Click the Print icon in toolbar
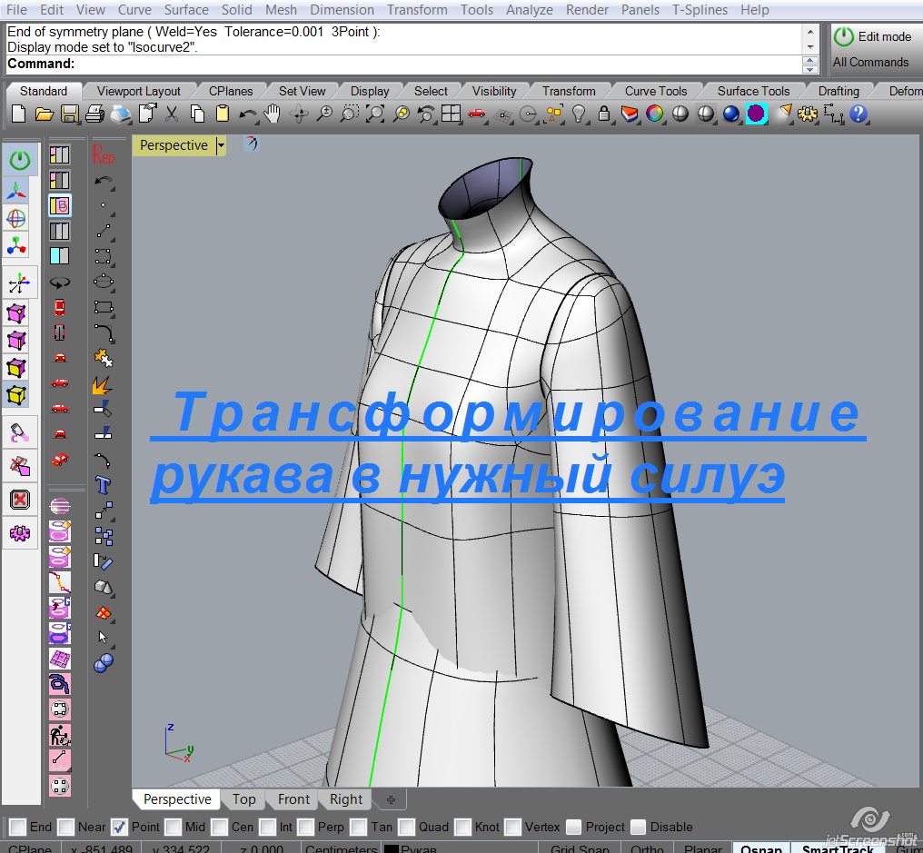The height and width of the screenshot is (853, 923). (x=94, y=114)
